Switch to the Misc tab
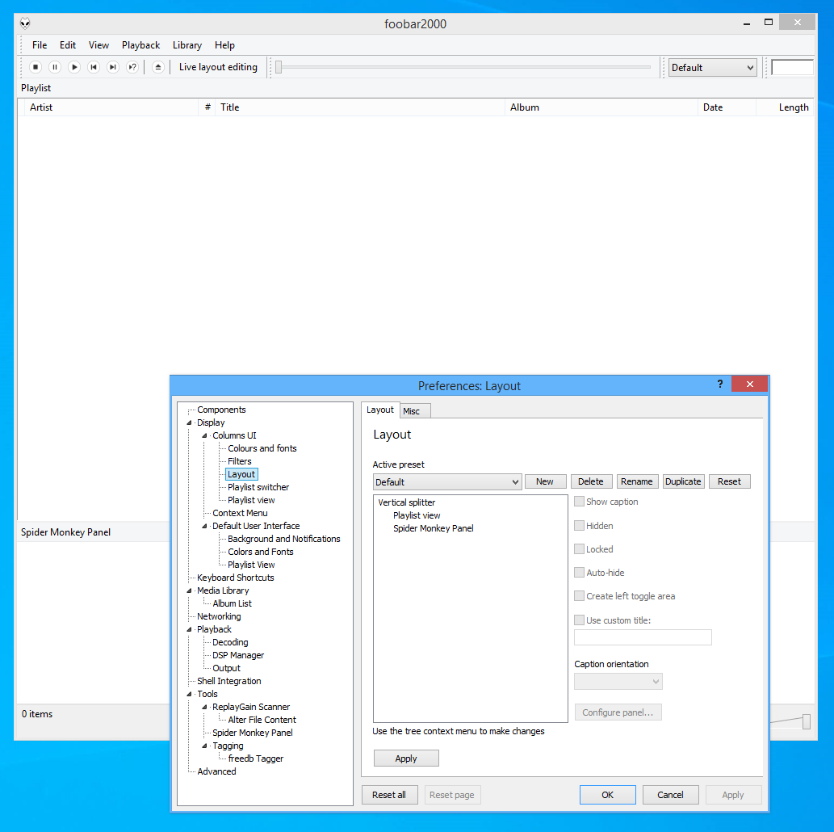834x832 pixels. pyautogui.click(x=414, y=410)
